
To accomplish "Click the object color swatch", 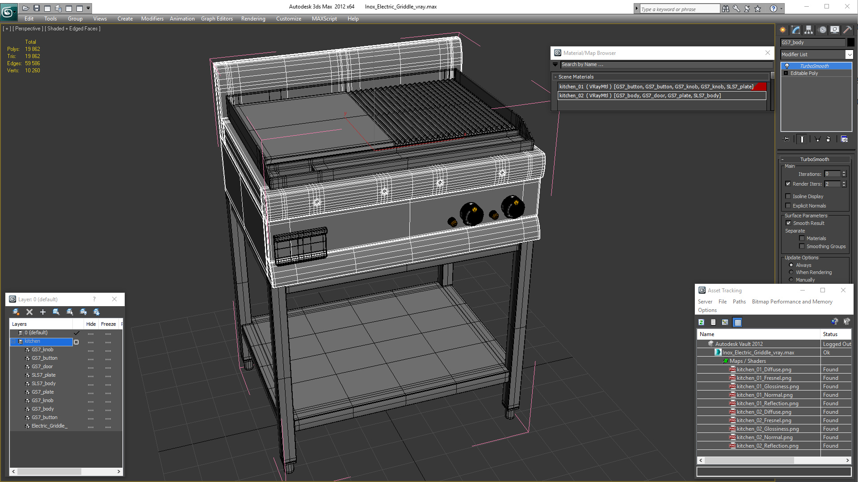I will coord(851,42).
